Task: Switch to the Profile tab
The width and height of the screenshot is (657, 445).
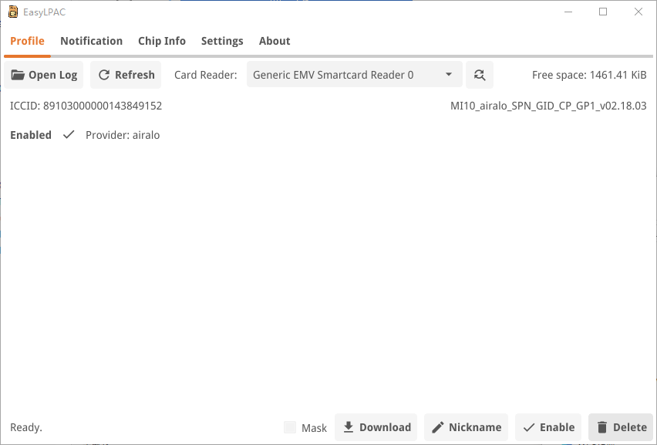Action: point(27,41)
